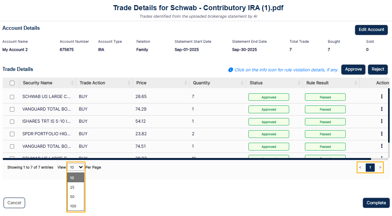
Task: Click the horizontal scrollbar below the table
Action: (187, 159)
